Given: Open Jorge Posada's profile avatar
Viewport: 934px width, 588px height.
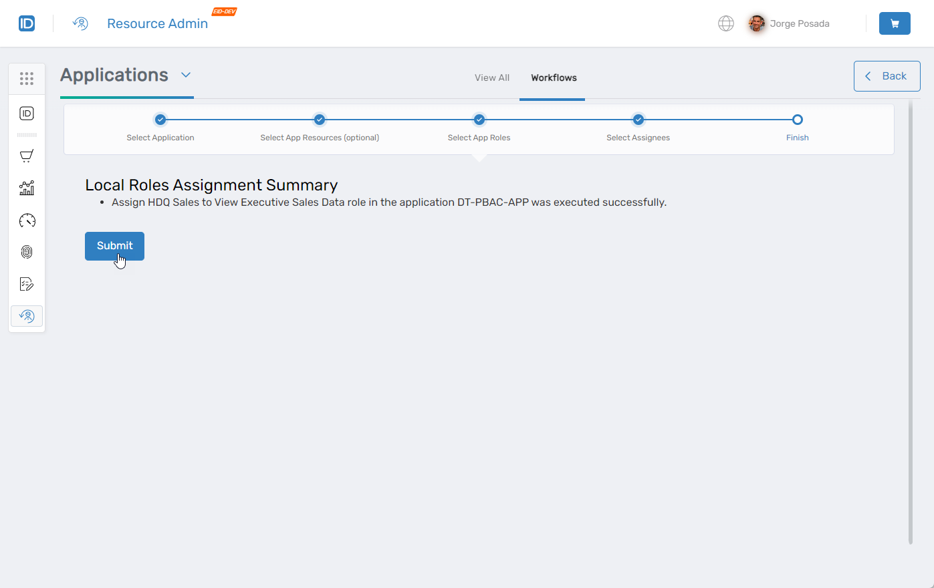Looking at the screenshot, I should [x=756, y=23].
